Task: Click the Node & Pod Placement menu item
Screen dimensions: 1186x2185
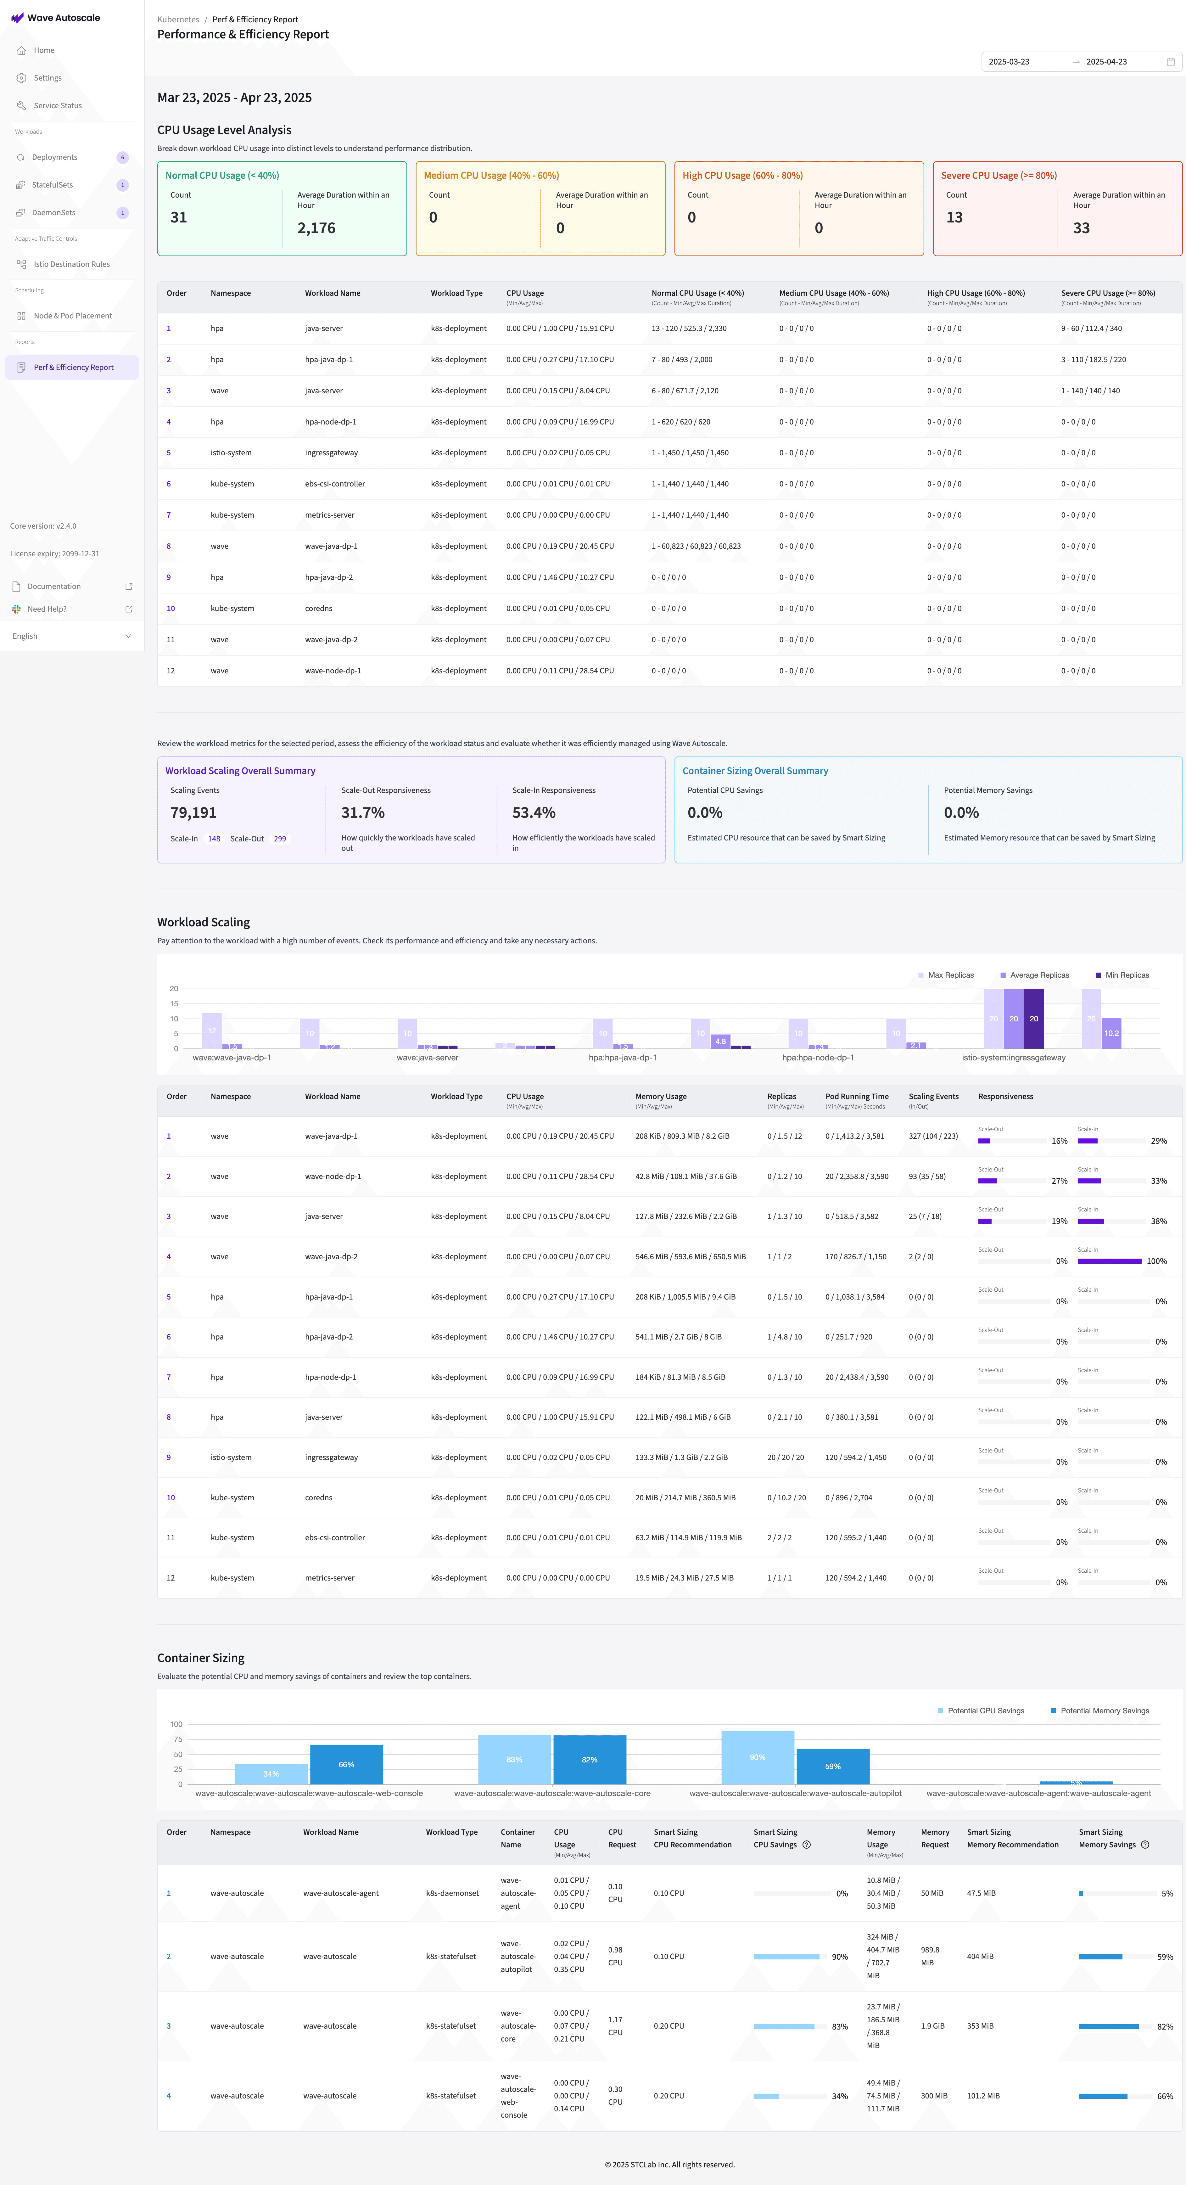Action: pyautogui.click(x=72, y=316)
